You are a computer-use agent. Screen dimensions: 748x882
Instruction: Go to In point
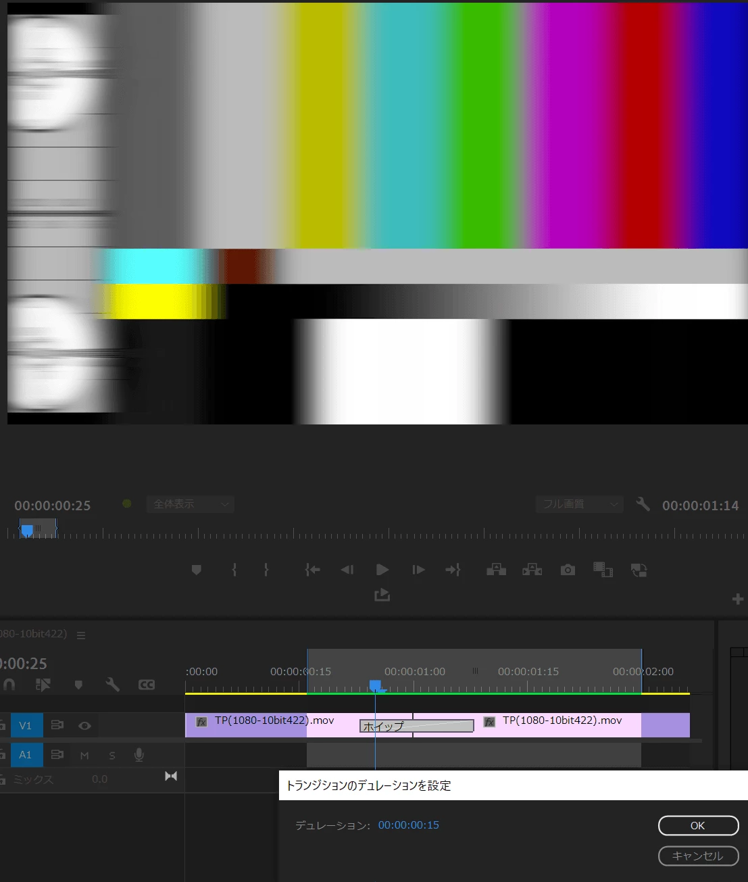pos(312,570)
